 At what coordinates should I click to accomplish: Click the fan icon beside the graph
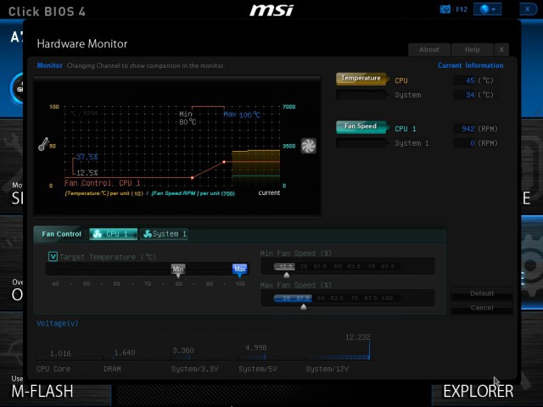[308, 146]
